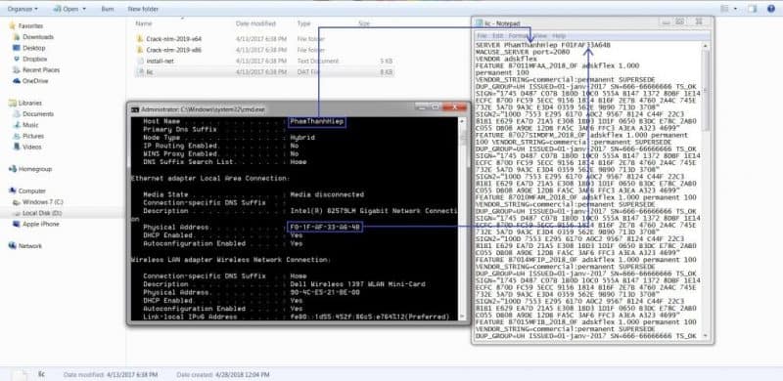Select the lic DAT file icon
Viewport: 783px width, 381px height.
[140, 72]
